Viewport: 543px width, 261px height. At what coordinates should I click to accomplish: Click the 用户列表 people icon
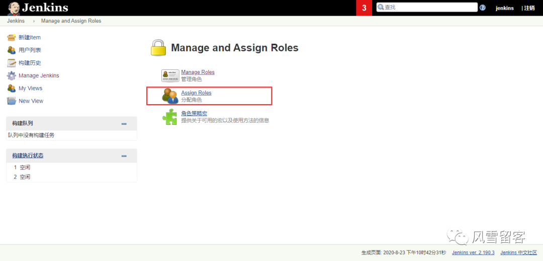click(x=12, y=50)
